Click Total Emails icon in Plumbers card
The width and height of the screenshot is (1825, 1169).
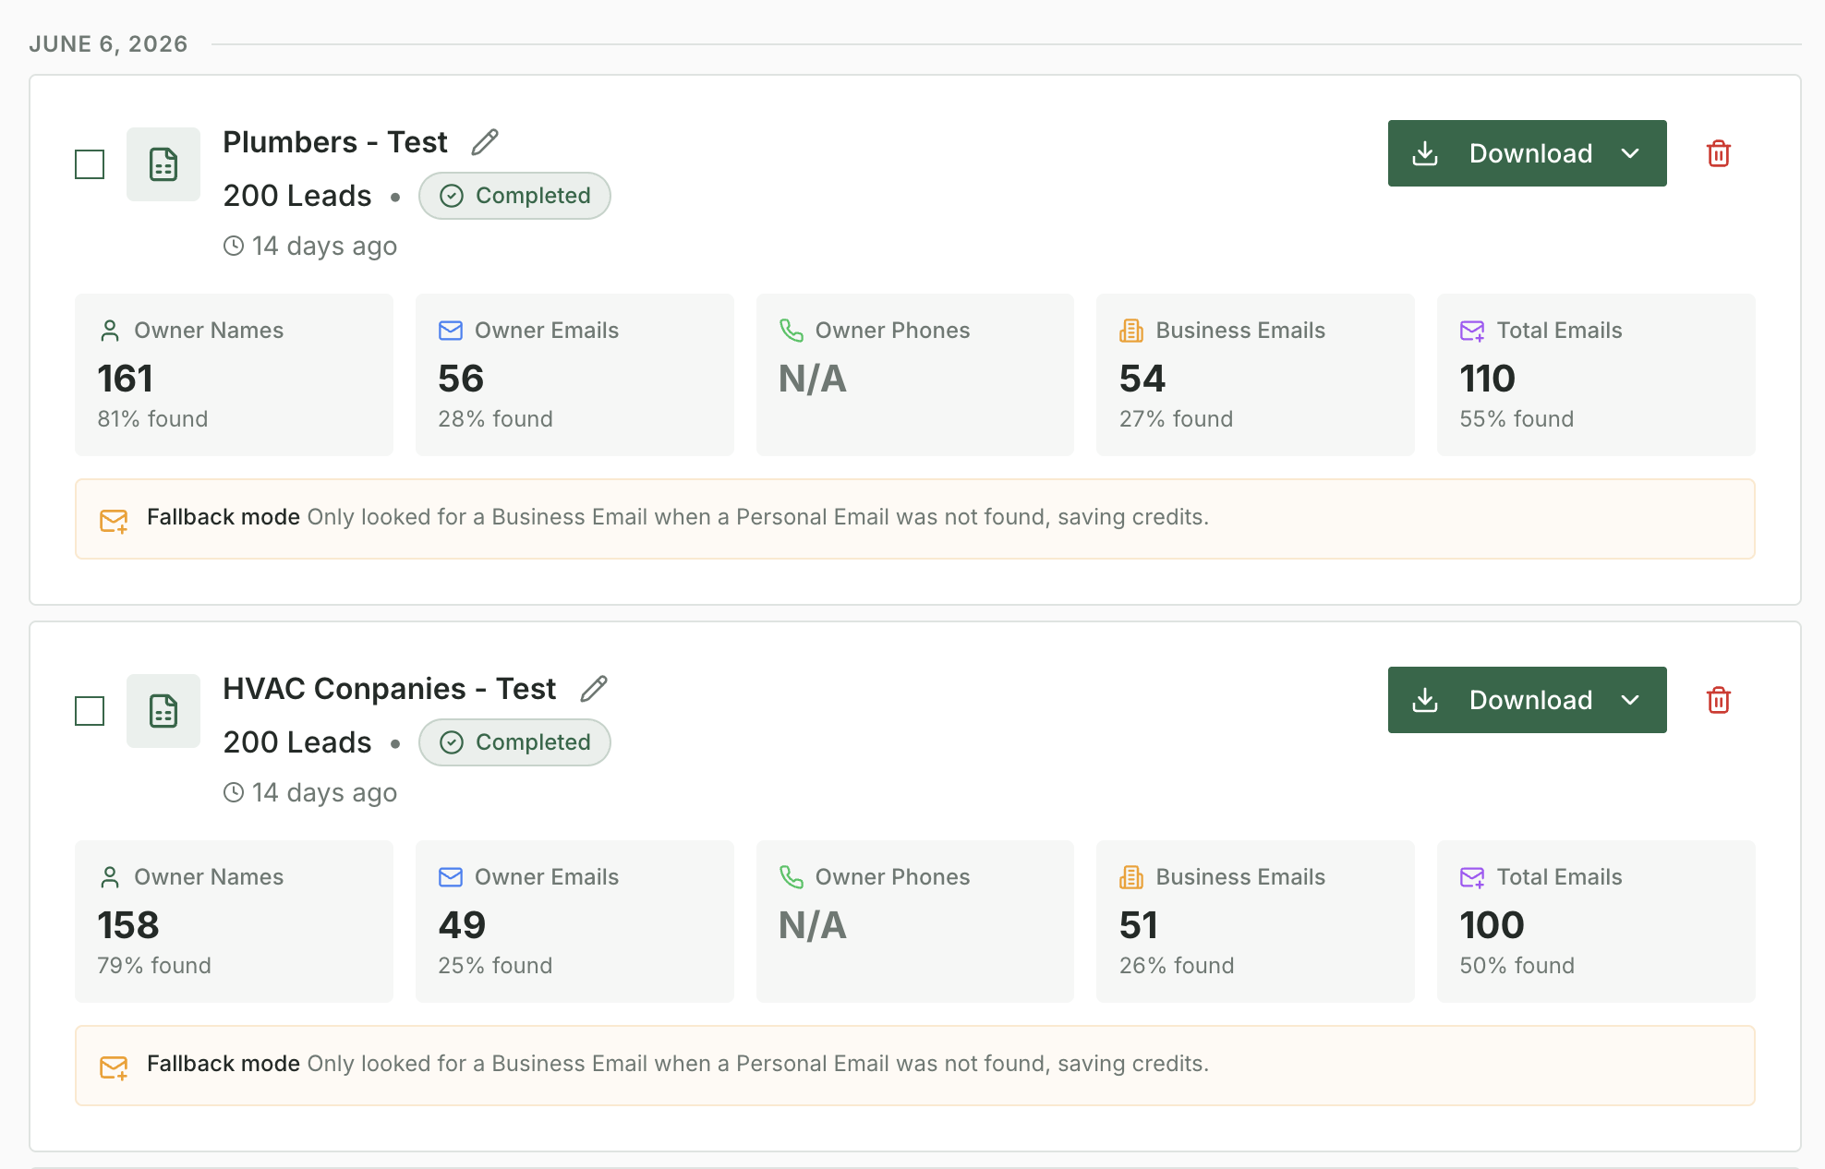click(1472, 331)
